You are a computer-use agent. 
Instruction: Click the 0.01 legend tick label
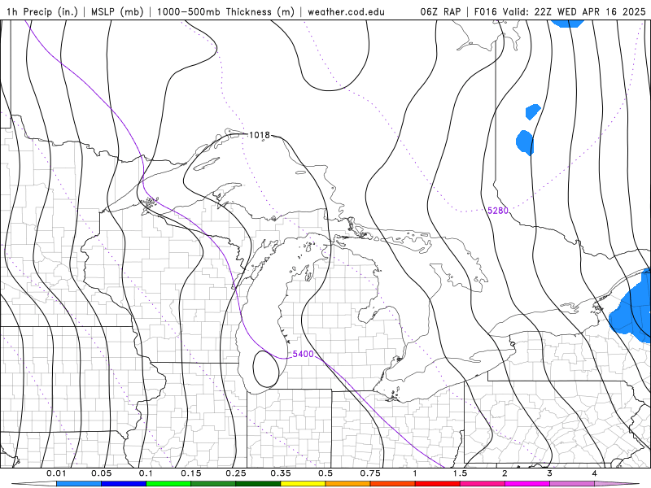point(56,473)
